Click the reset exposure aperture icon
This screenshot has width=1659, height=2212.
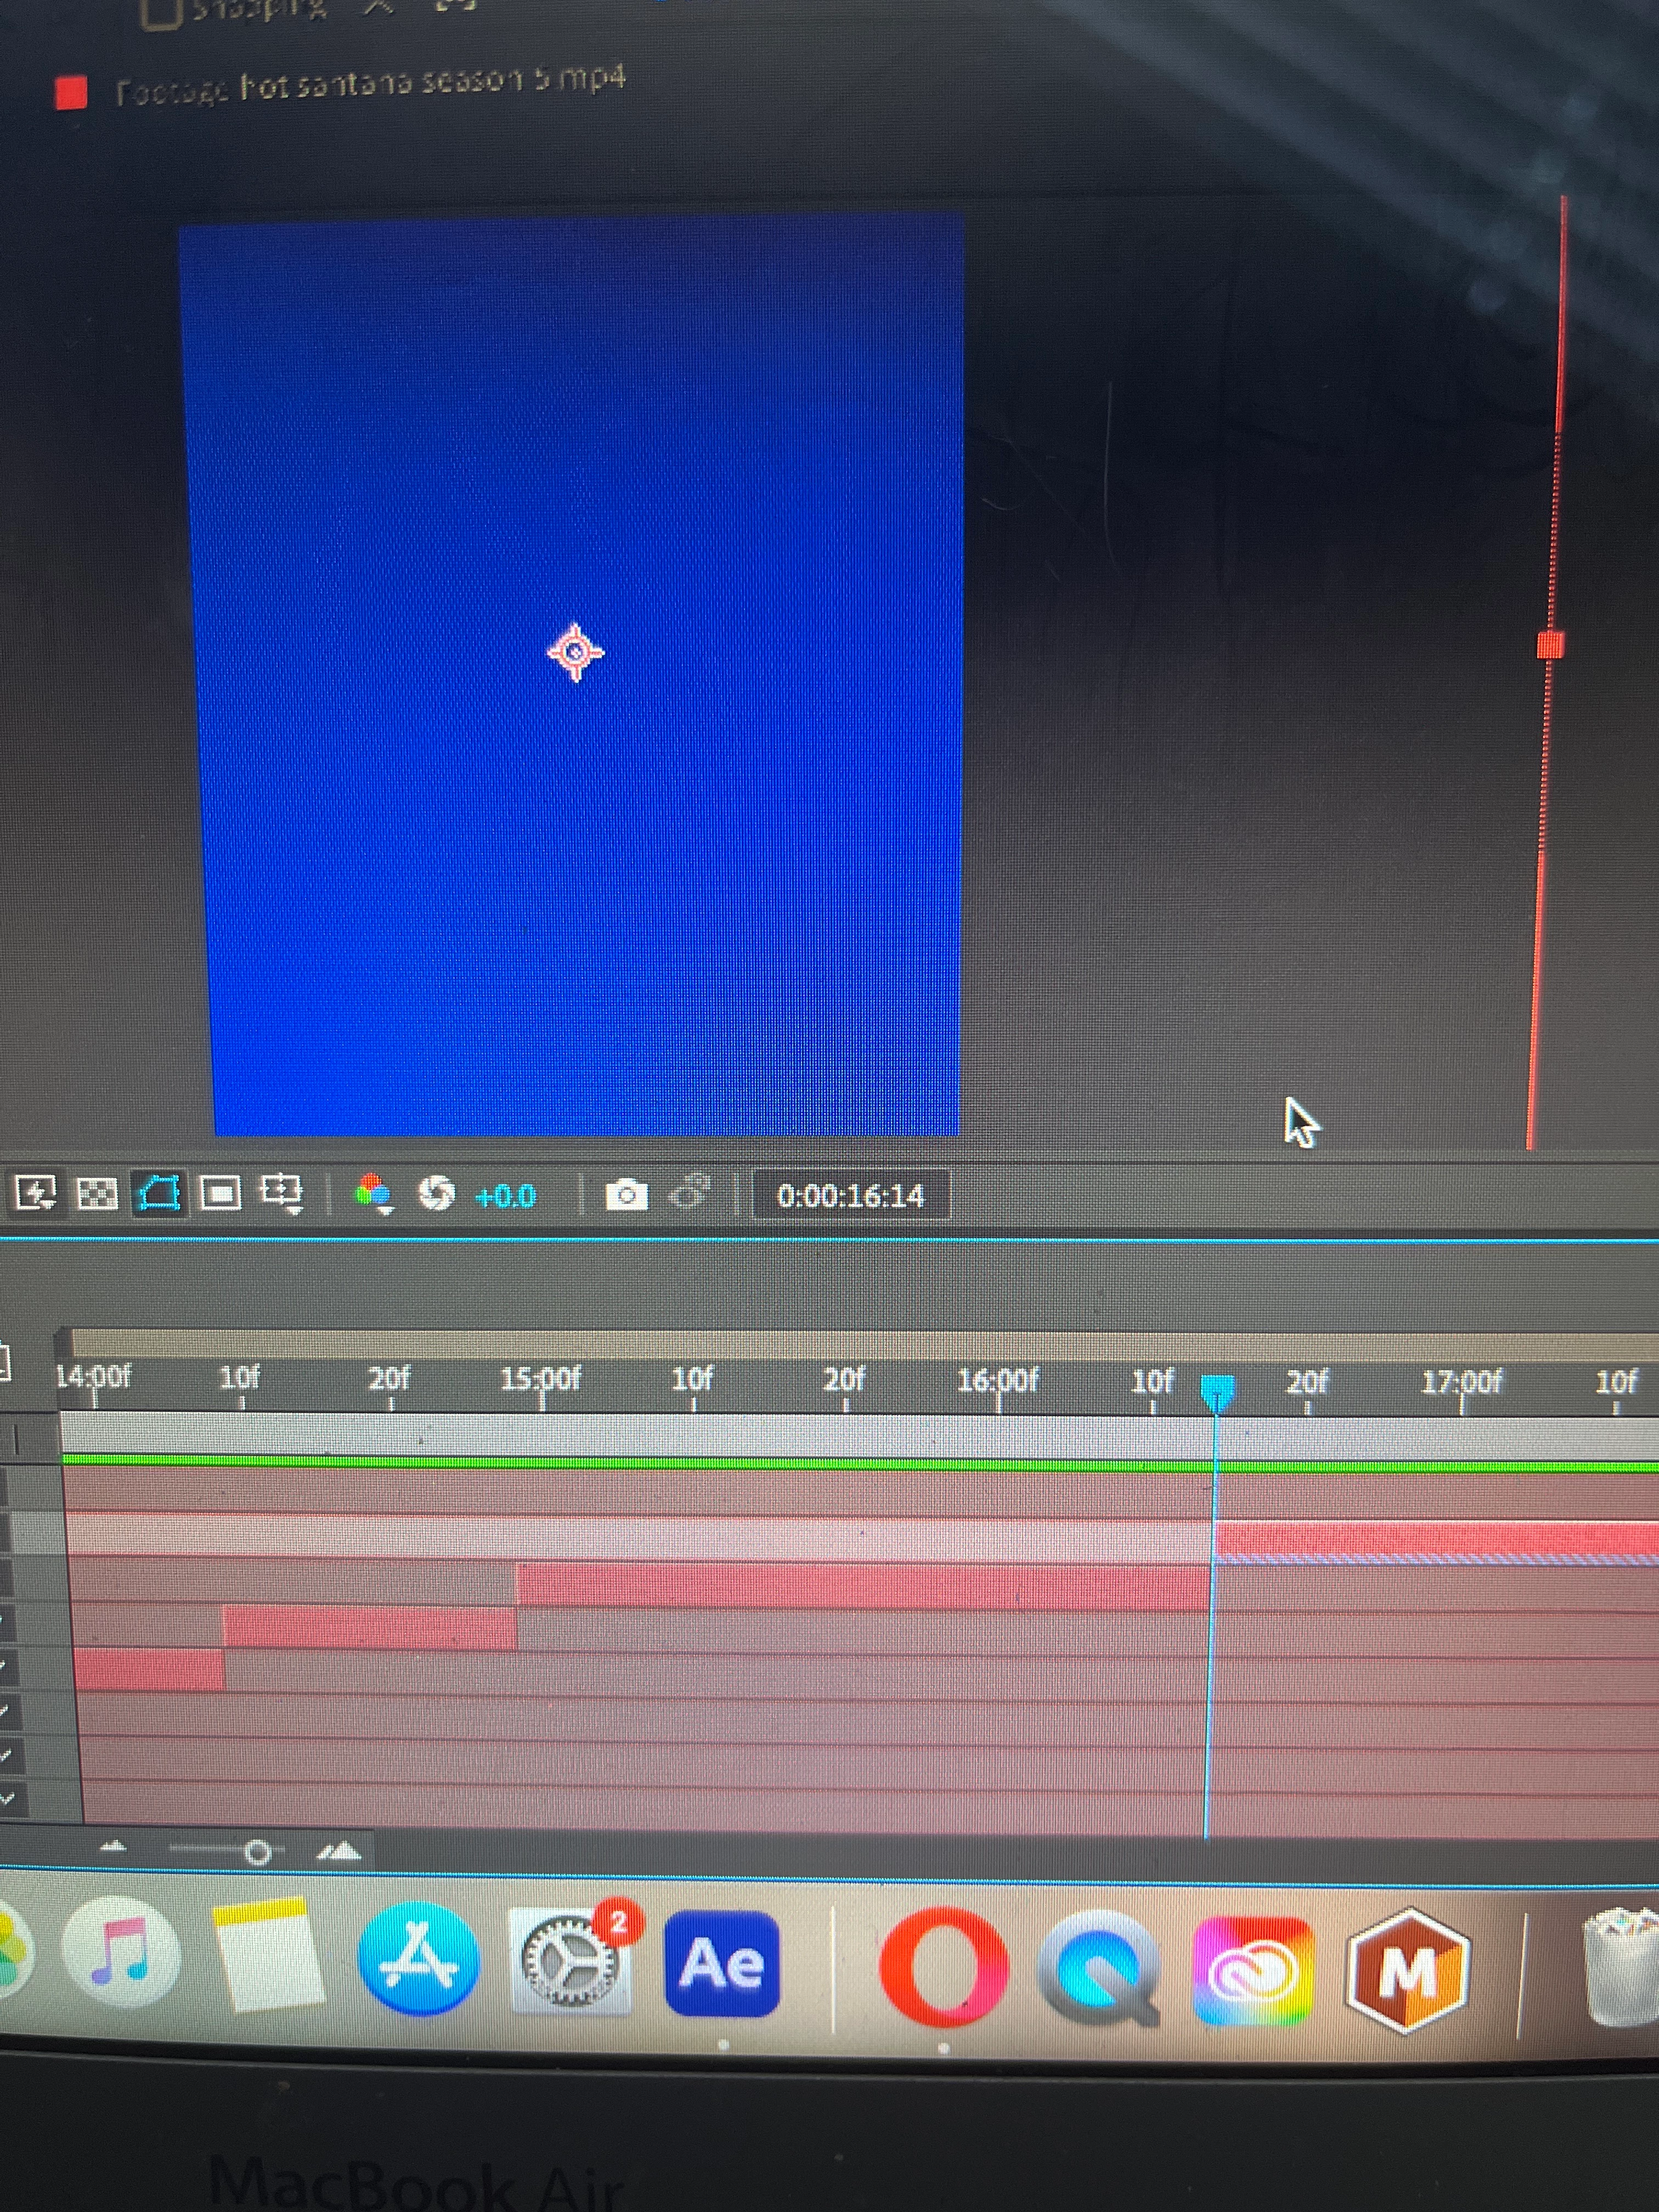click(436, 1193)
